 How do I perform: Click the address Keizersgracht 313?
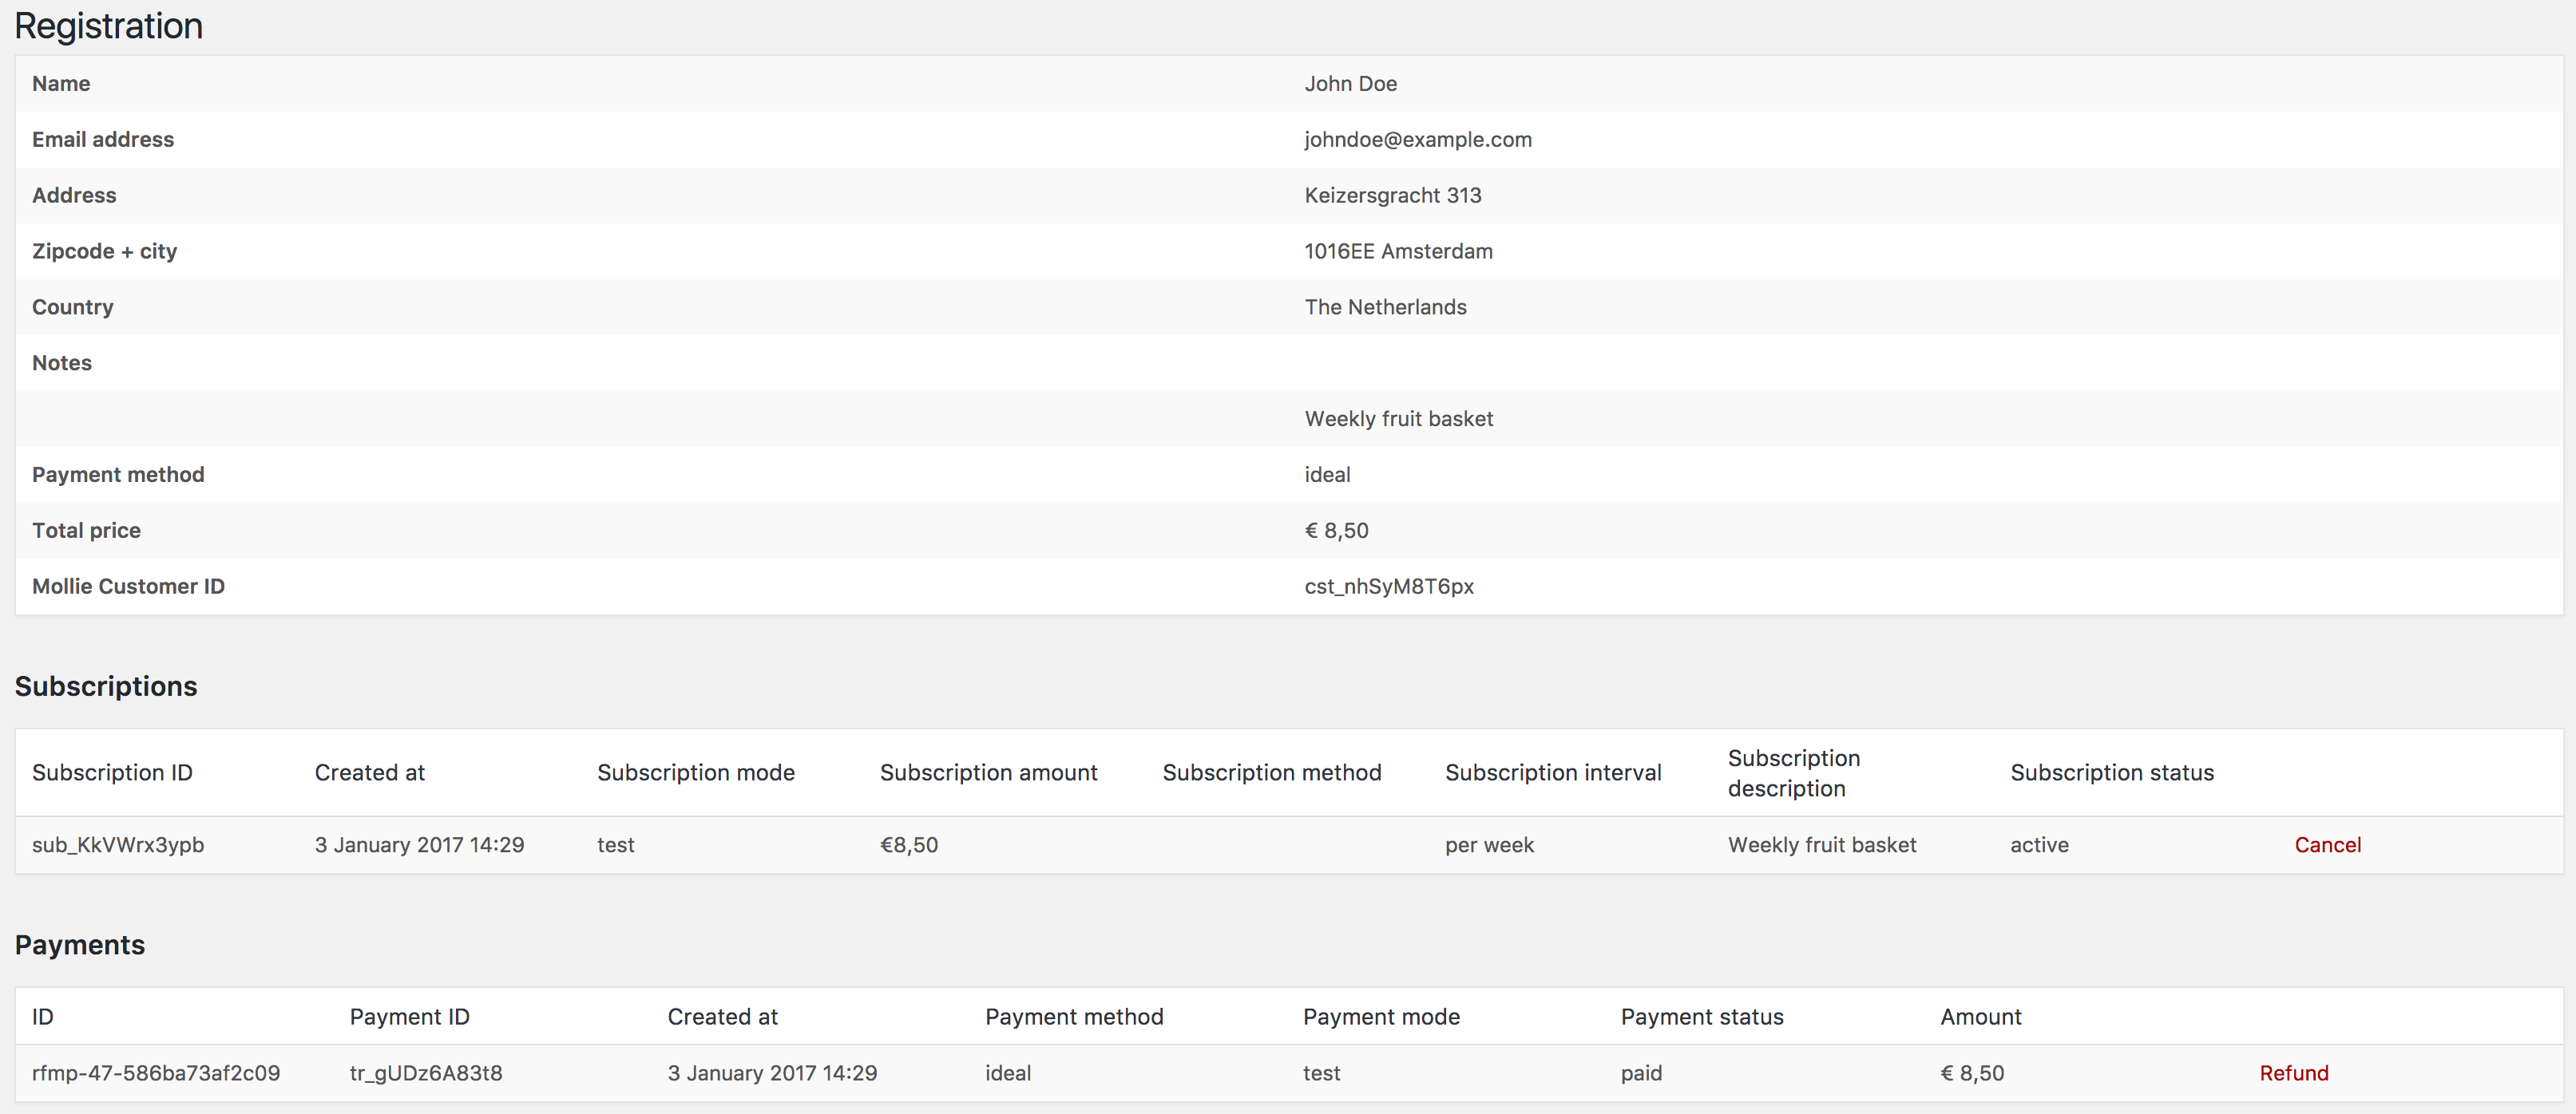[1392, 195]
